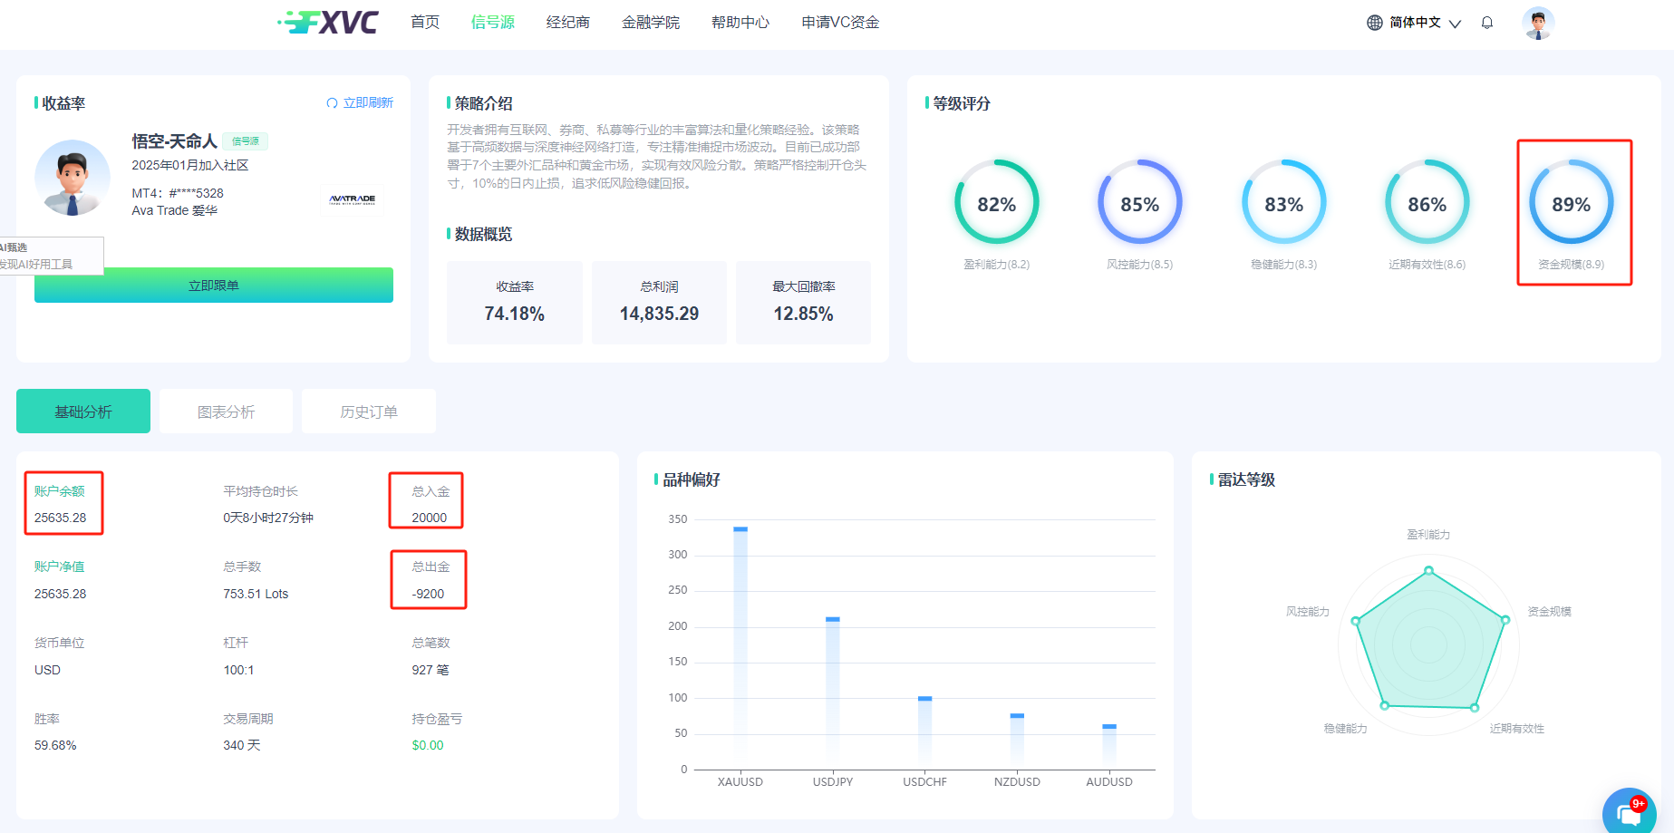
Task: Open the notification bell
Action: (1486, 23)
